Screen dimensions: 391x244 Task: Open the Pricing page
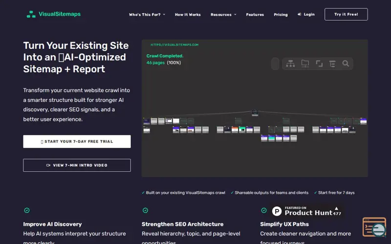point(281,15)
